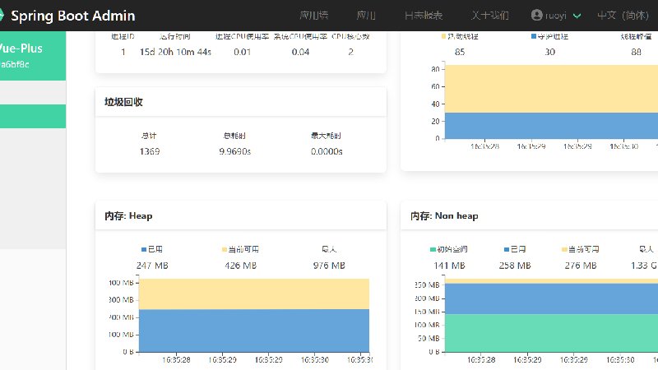The image size is (658, 370).
Task: Click the 内存: Non heap panel header
Action: click(x=529, y=215)
